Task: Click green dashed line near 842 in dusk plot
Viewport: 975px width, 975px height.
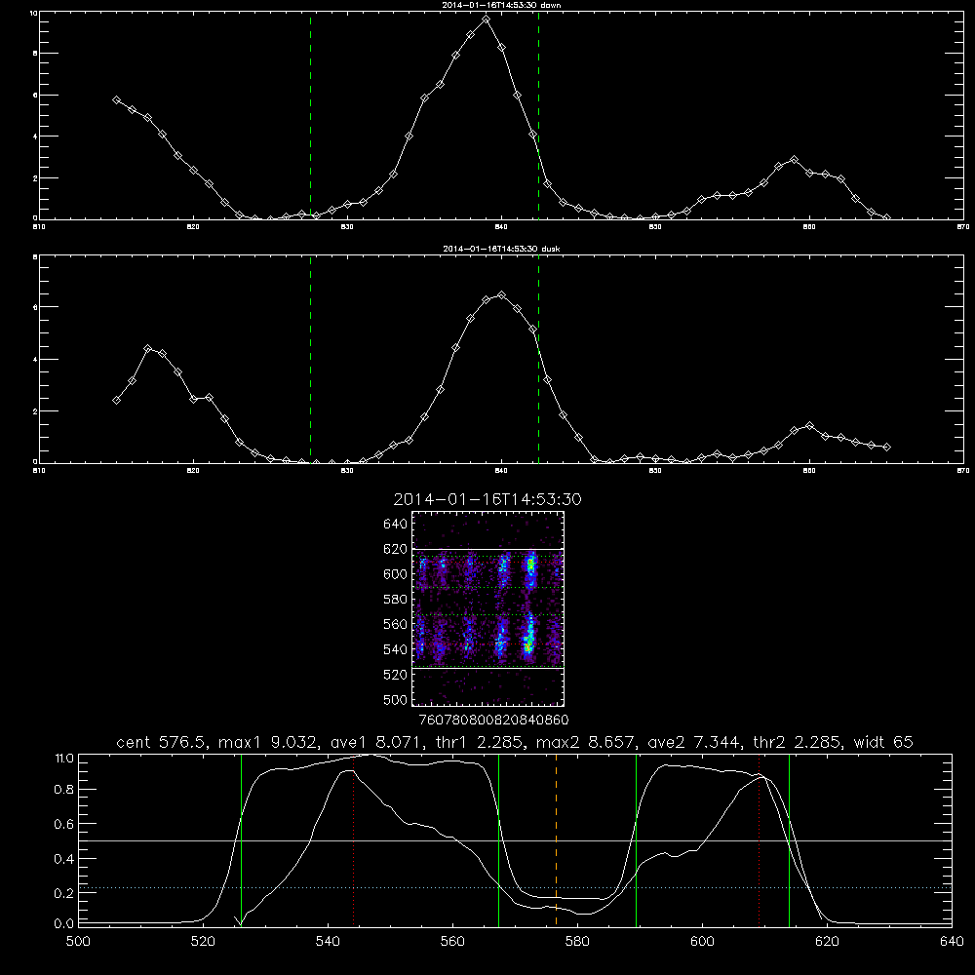Action: click(x=538, y=359)
